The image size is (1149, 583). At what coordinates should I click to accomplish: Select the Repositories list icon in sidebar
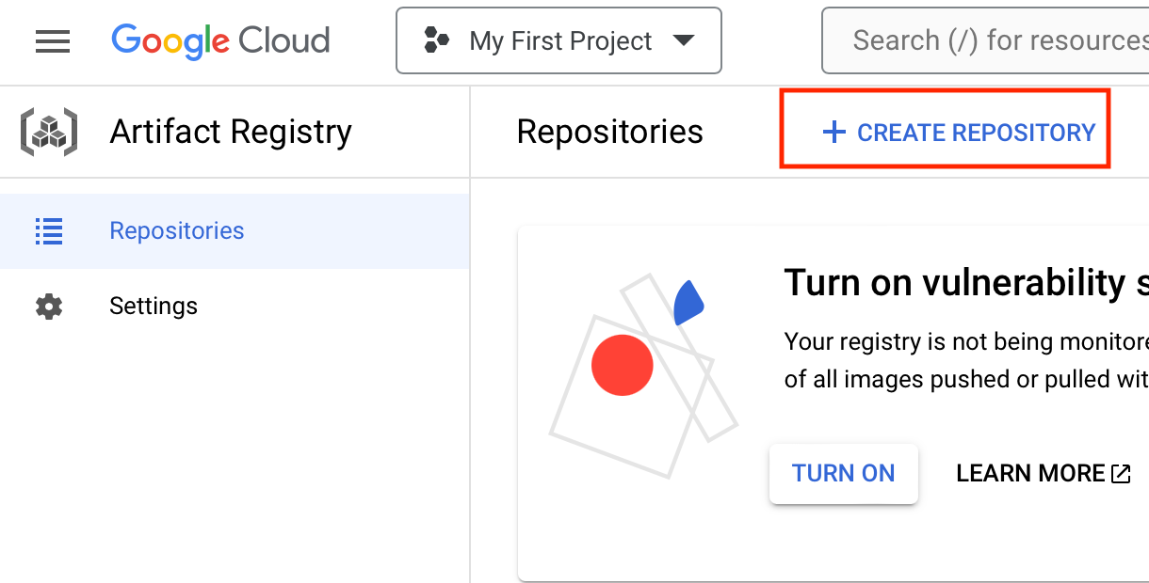tap(49, 231)
